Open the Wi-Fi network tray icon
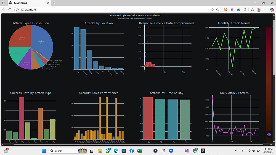The image size is (276, 155). pos(250,151)
